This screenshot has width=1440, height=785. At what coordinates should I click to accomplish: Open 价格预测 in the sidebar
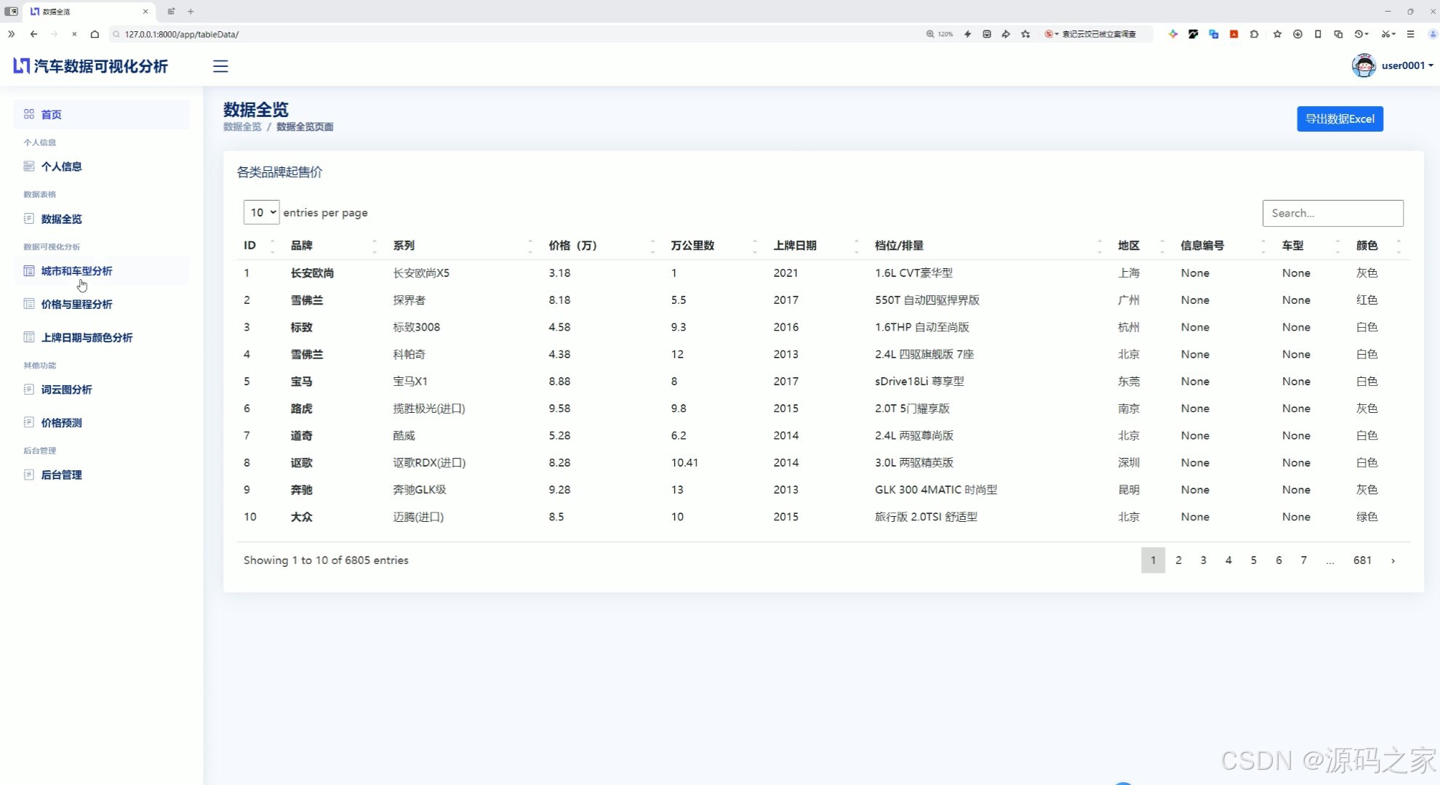tap(61, 423)
